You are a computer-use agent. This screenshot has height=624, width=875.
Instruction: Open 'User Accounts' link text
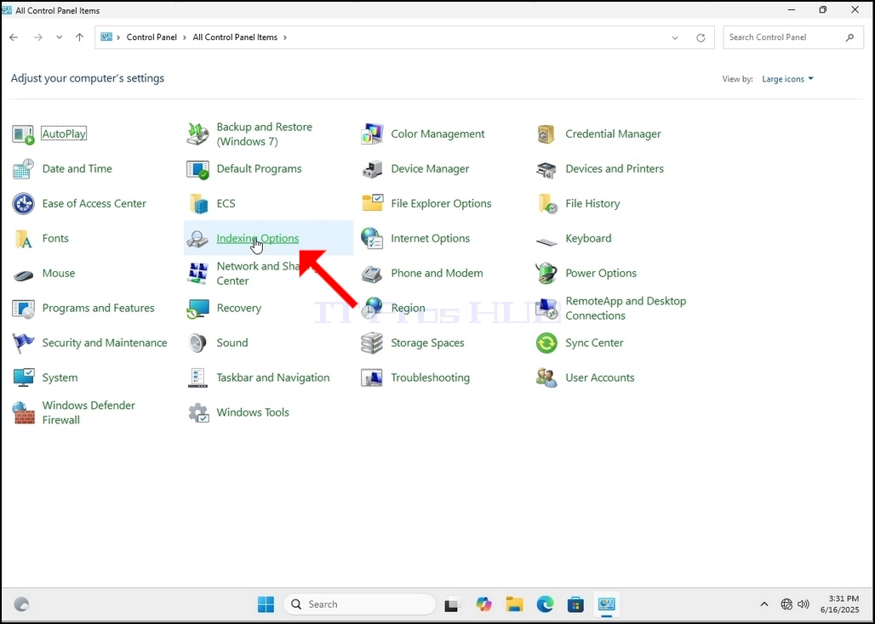click(x=600, y=377)
